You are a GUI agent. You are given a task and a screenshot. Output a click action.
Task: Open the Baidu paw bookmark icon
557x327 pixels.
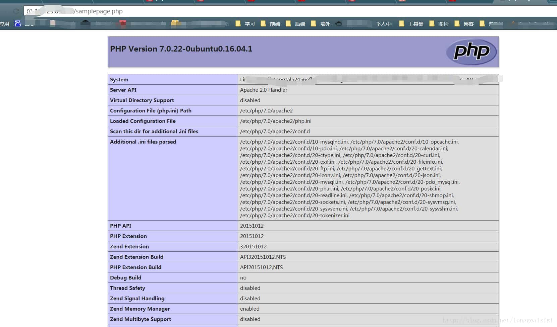[18, 23]
